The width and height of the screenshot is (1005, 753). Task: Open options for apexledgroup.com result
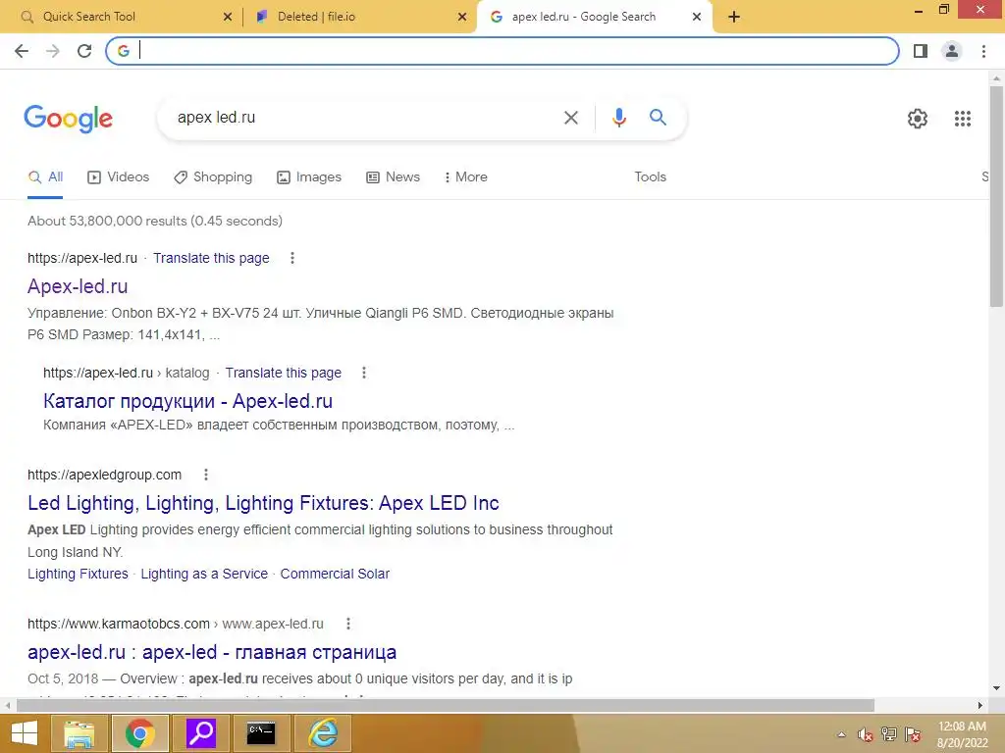[x=206, y=475]
